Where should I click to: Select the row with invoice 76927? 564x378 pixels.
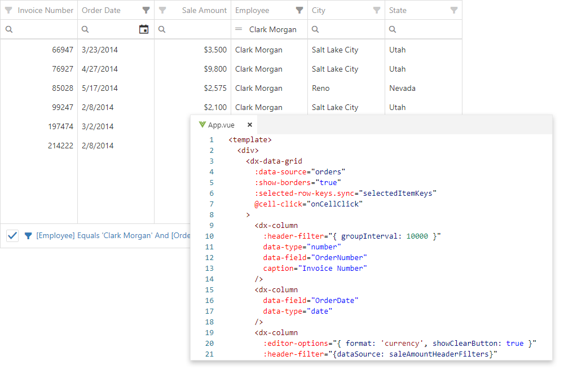click(x=63, y=69)
